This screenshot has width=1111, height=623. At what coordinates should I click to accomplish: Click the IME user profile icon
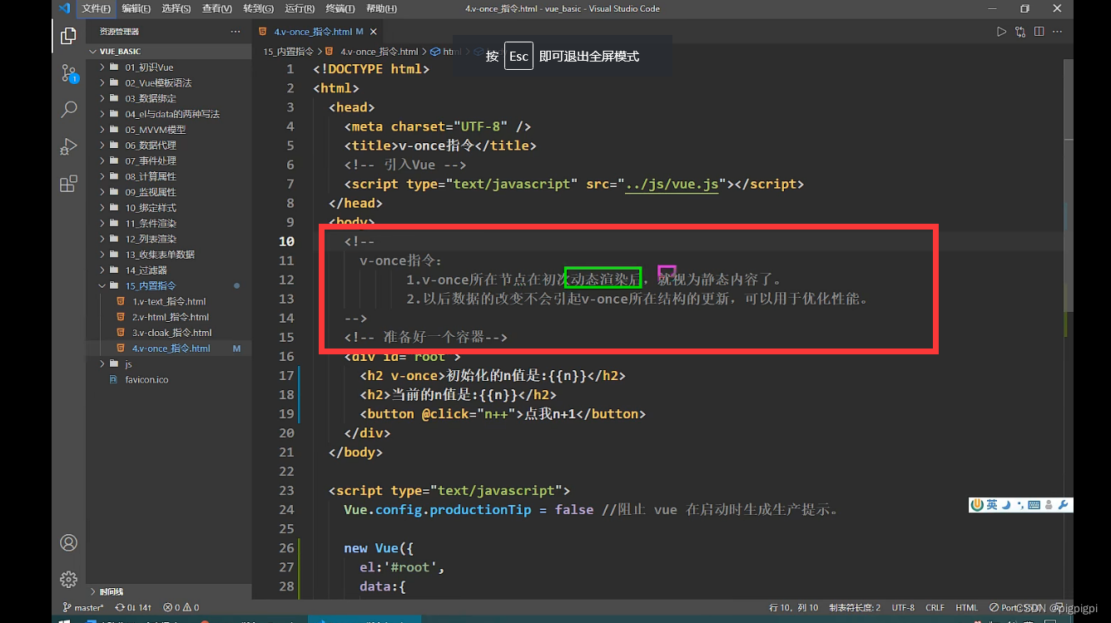click(x=1049, y=505)
